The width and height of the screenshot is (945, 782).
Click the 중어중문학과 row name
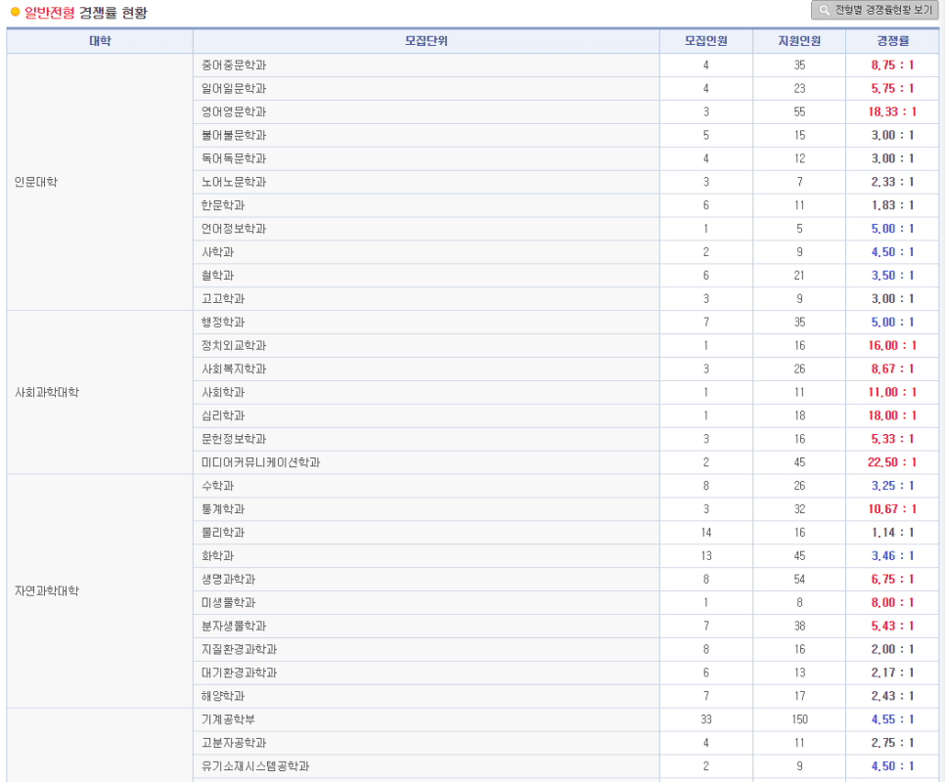(x=234, y=65)
